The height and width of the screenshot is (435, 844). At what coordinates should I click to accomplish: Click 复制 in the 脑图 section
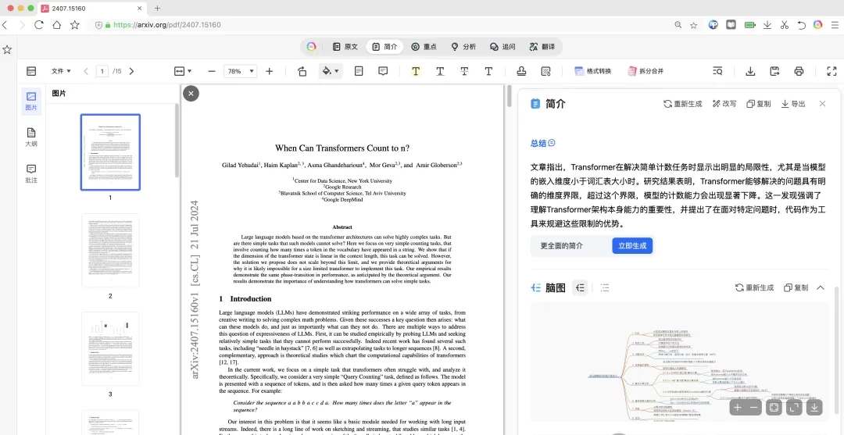796,287
